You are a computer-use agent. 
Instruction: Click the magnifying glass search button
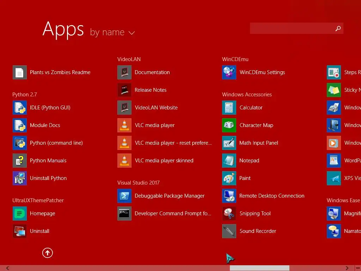tap(338, 28)
